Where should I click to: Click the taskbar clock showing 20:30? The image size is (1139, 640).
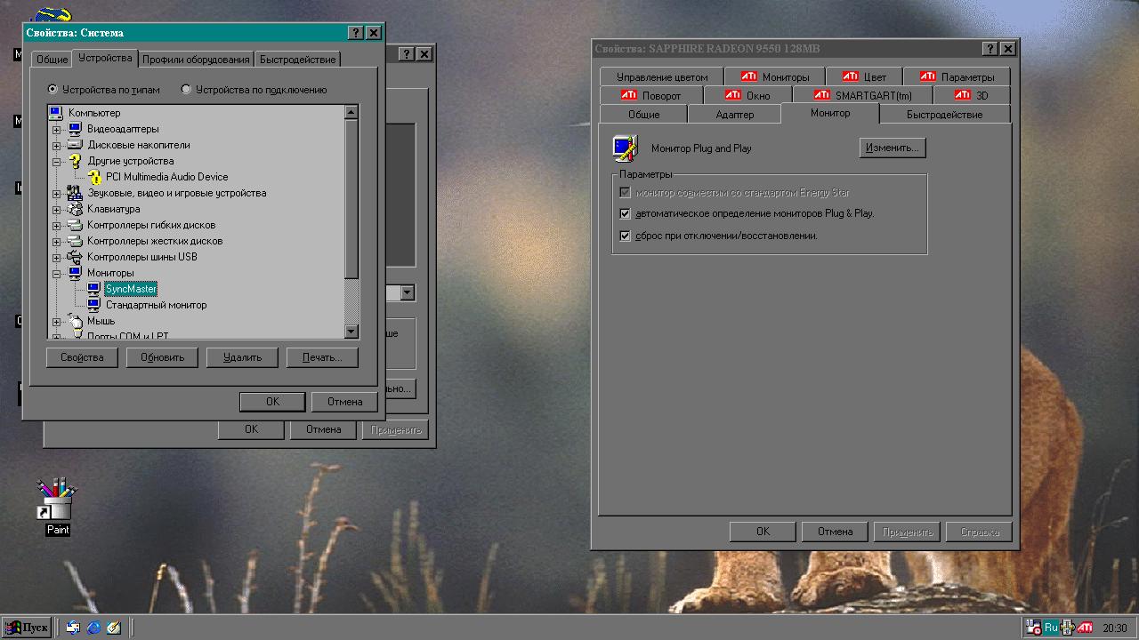(1115, 628)
